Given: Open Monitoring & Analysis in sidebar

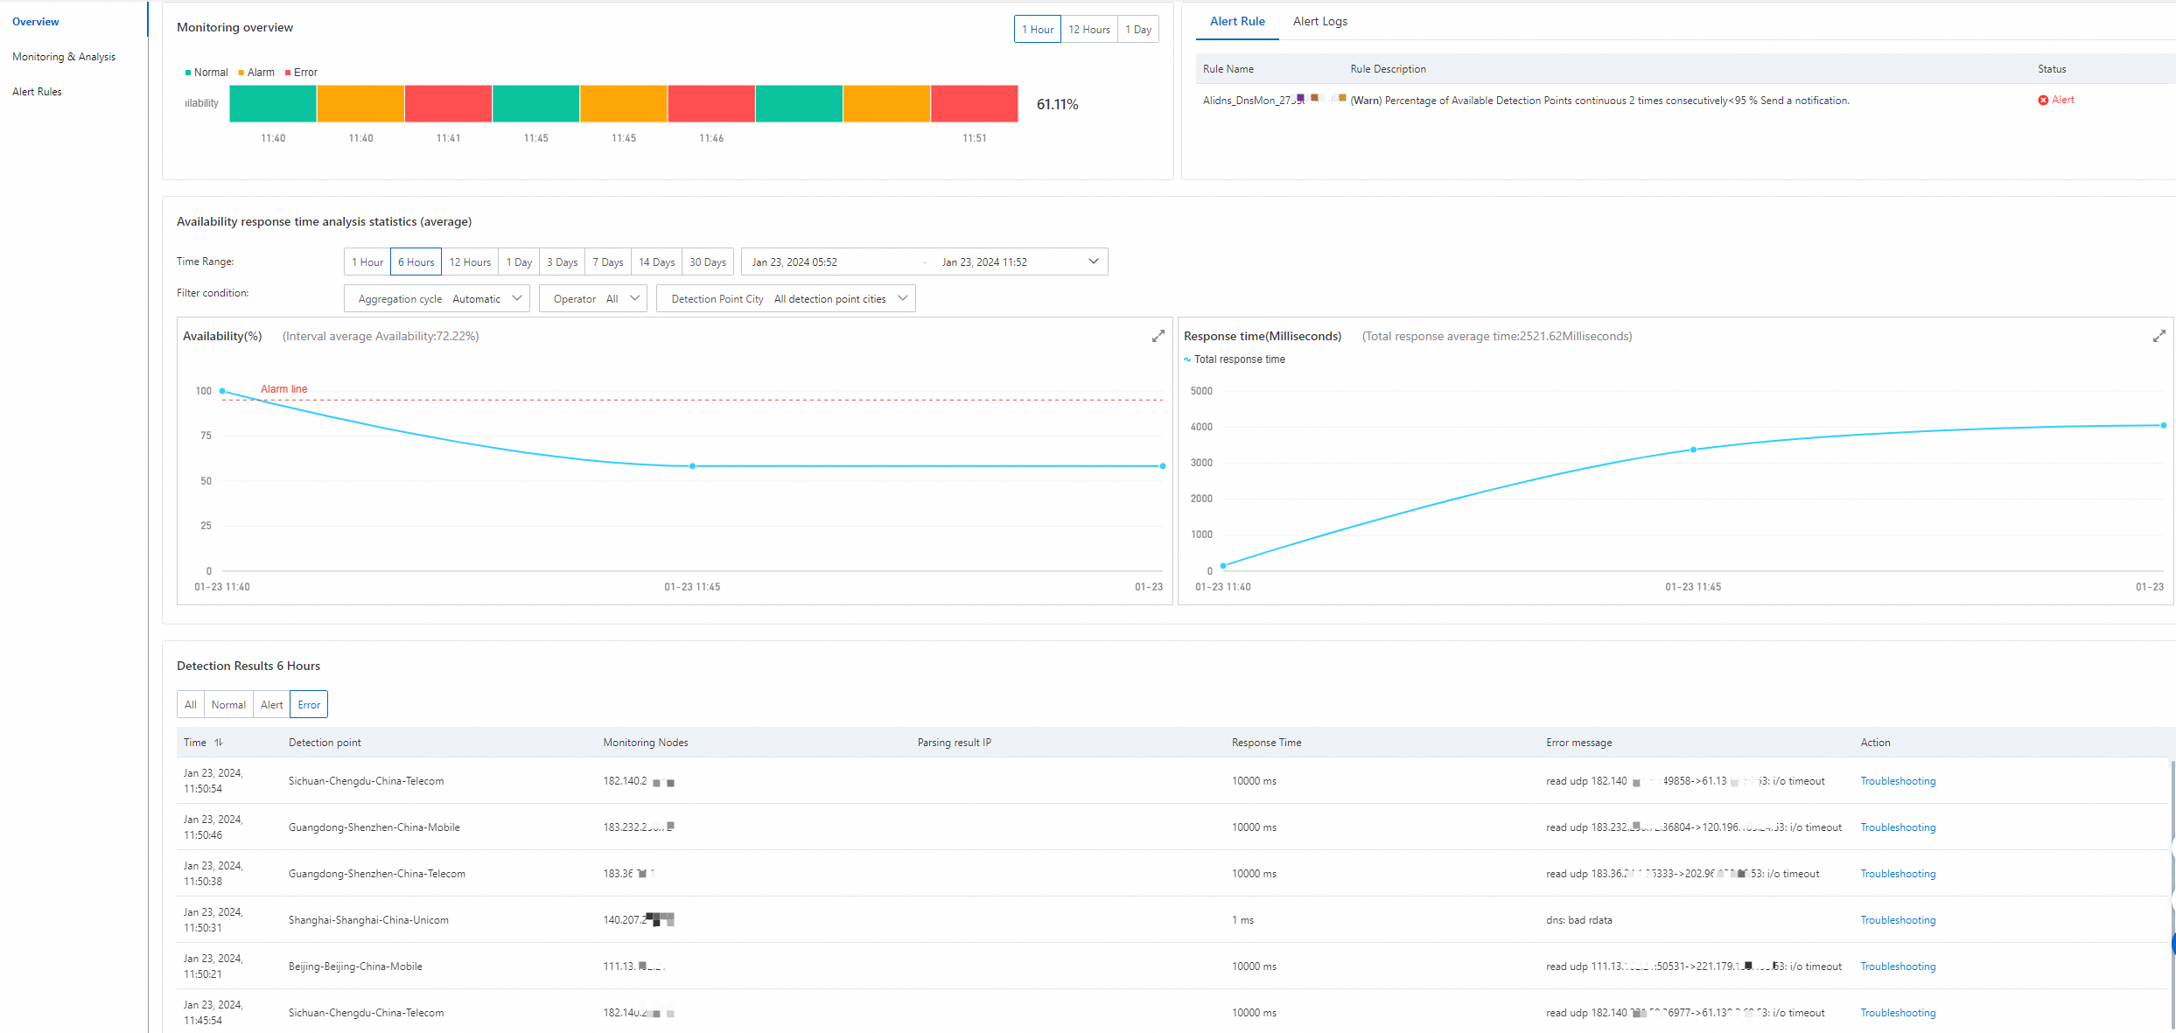Looking at the screenshot, I should point(64,57).
